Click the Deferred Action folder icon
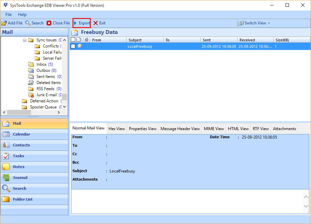311x224 pixels. point(24,101)
